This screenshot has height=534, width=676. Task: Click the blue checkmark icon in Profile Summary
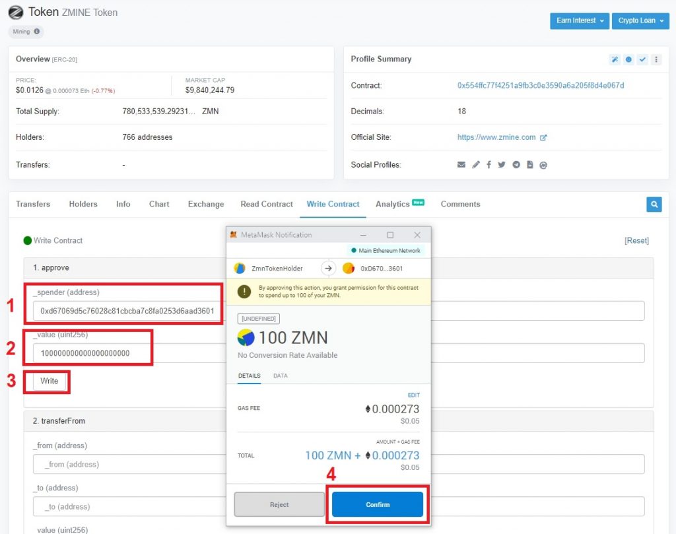pyautogui.click(x=642, y=59)
